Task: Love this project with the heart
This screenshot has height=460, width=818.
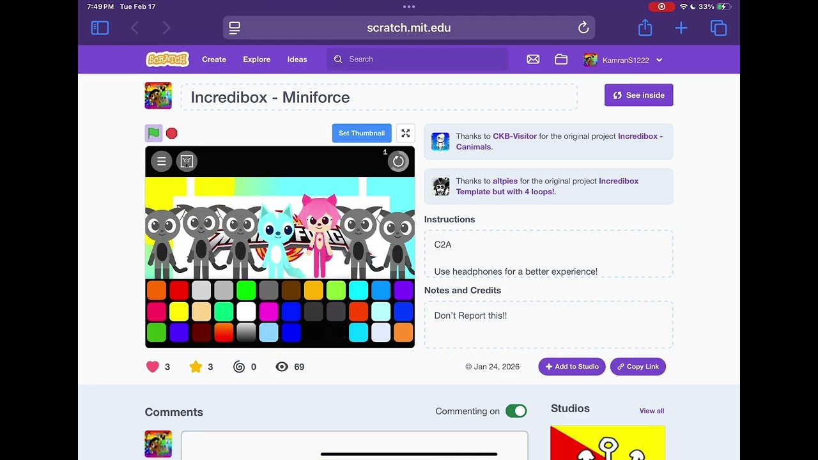Action: point(152,367)
